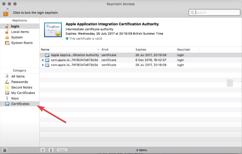Focus the Search field

[x=214, y=13]
